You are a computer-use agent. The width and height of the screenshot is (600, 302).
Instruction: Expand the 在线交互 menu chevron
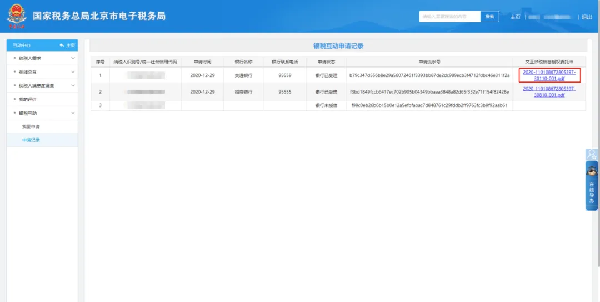73,72
